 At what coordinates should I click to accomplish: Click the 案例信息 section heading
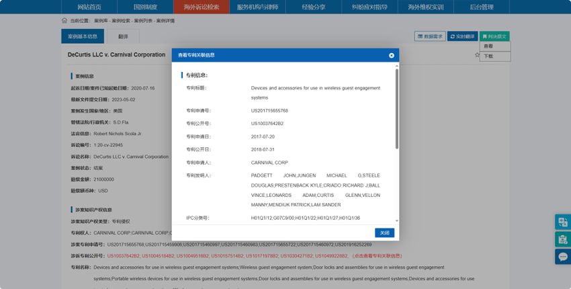coord(85,76)
